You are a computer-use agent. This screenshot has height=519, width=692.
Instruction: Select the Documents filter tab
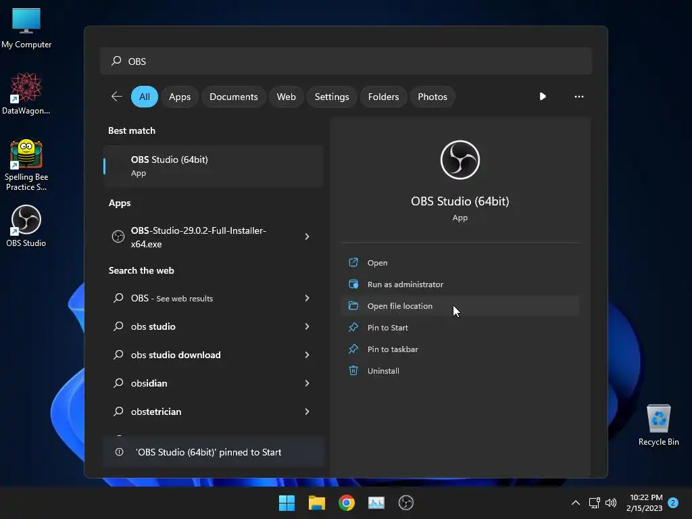click(x=233, y=97)
